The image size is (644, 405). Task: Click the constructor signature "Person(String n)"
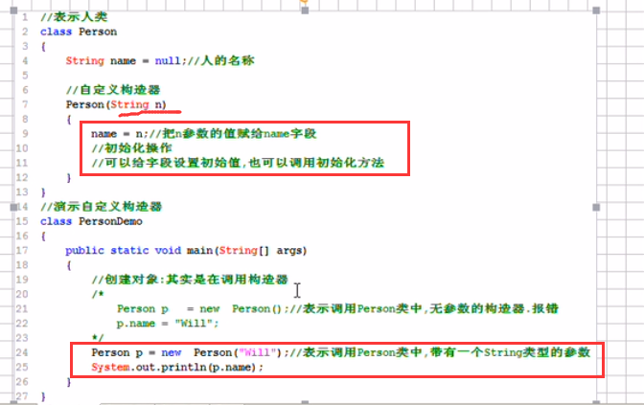116,104
